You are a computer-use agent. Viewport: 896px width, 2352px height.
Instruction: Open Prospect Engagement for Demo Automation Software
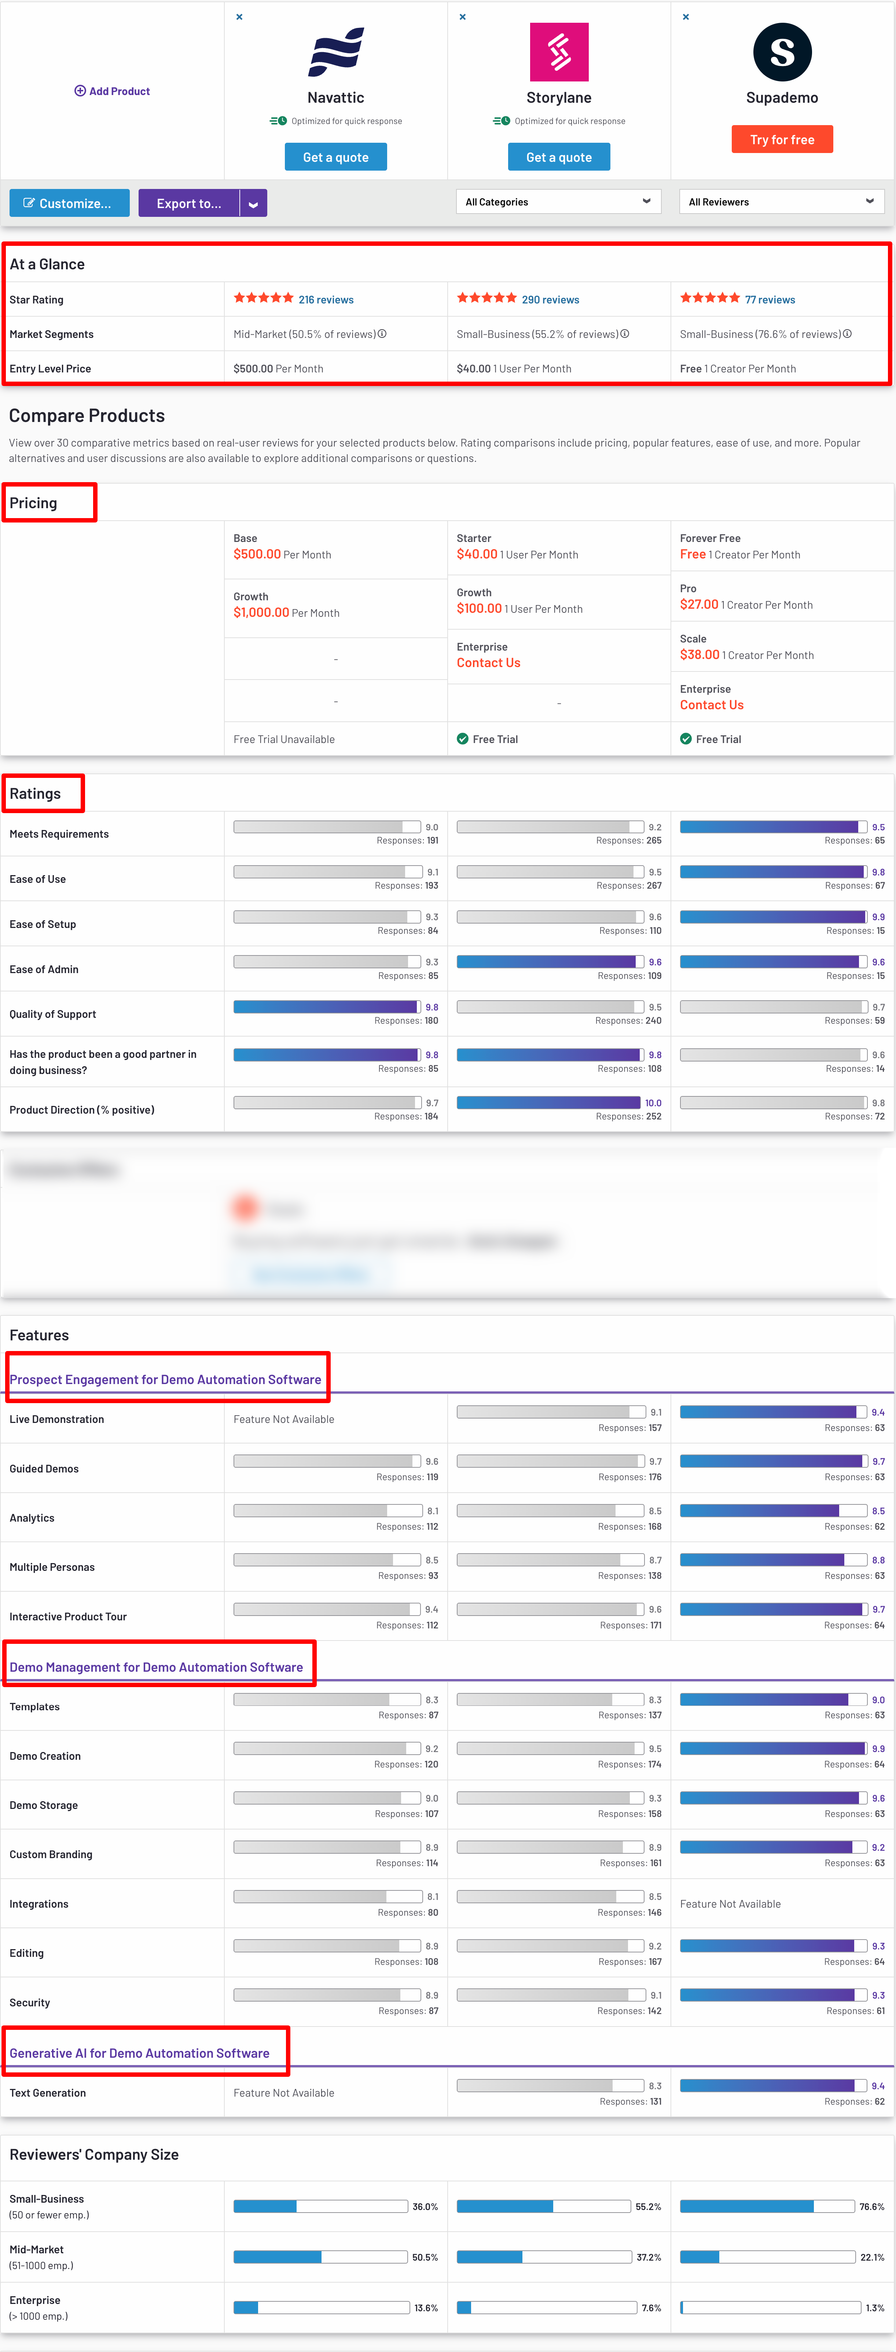(165, 1380)
